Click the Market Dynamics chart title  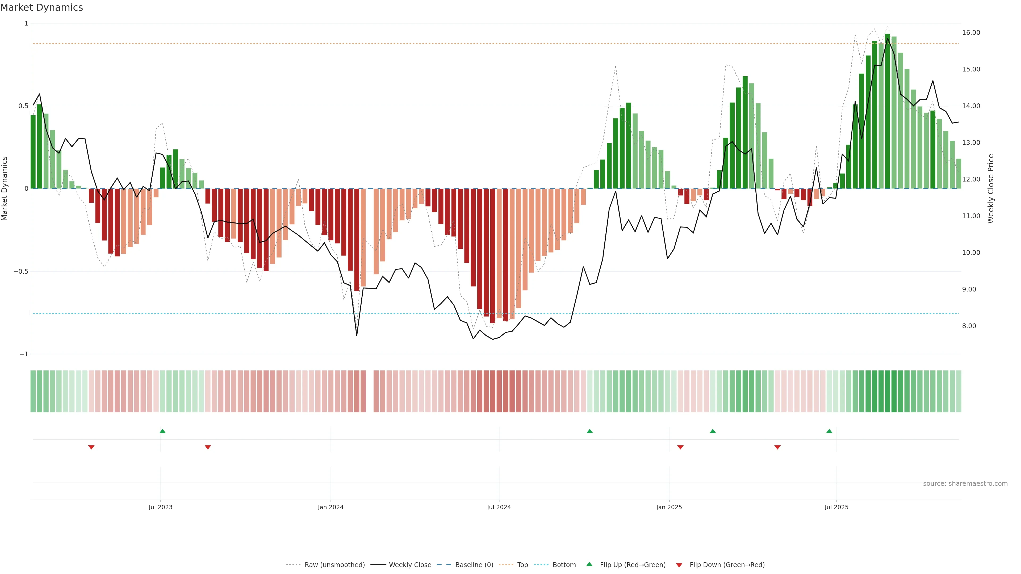42,7
